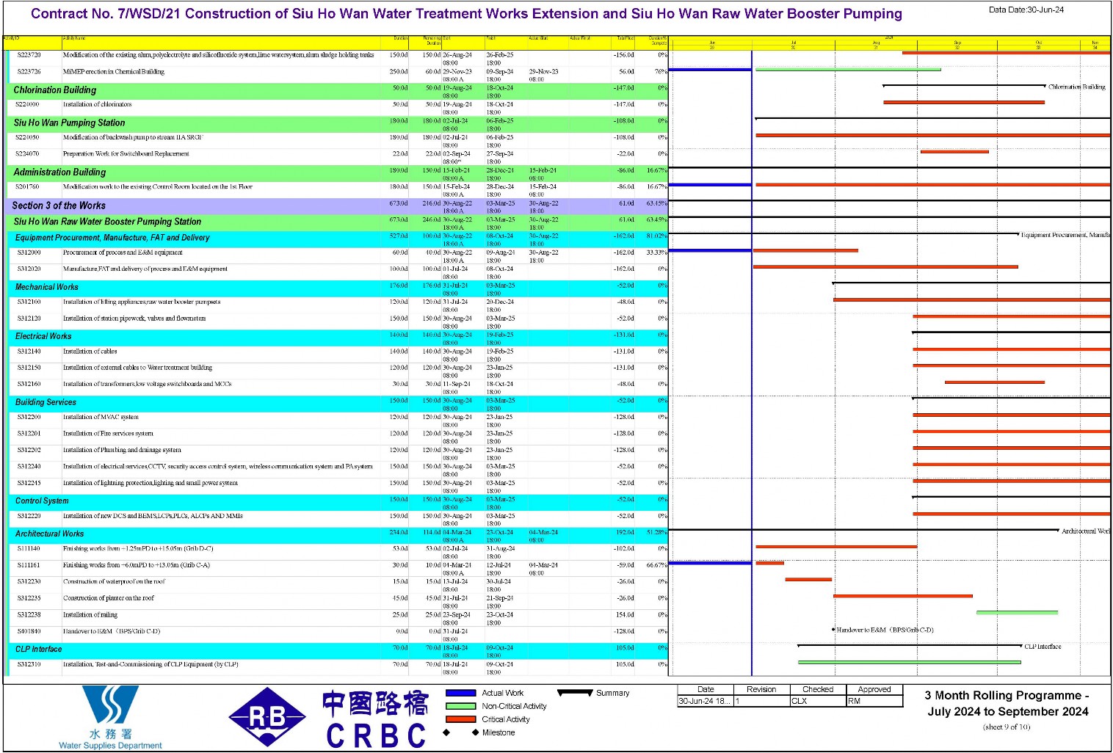Click the Chlorination Building label beside summary bar

[1076, 87]
